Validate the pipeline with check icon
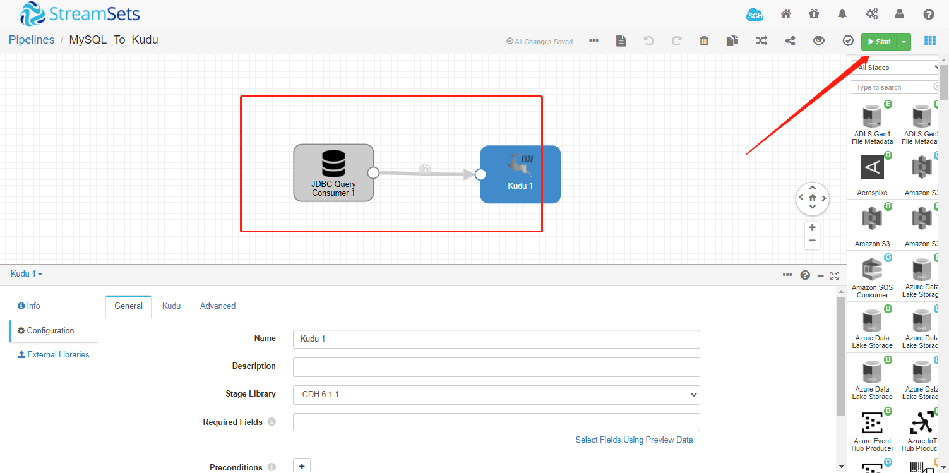Image resolution: width=949 pixels, height=473 pixels. [848, 41]
